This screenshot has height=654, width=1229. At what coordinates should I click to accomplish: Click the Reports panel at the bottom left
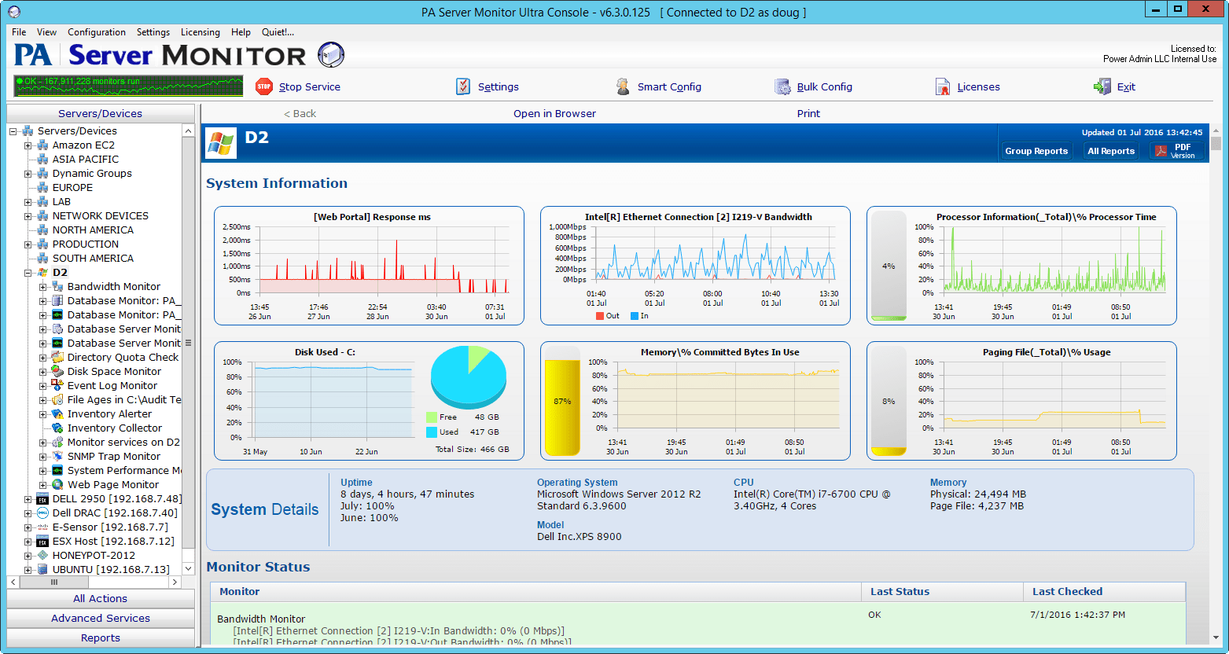[x=100, y=637]
